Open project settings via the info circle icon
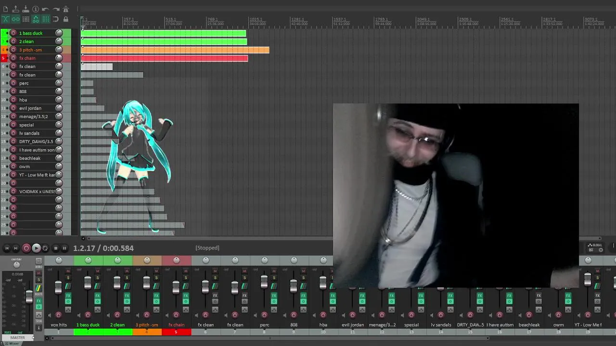Screen dimensions: 616x346 pos(36,9)
